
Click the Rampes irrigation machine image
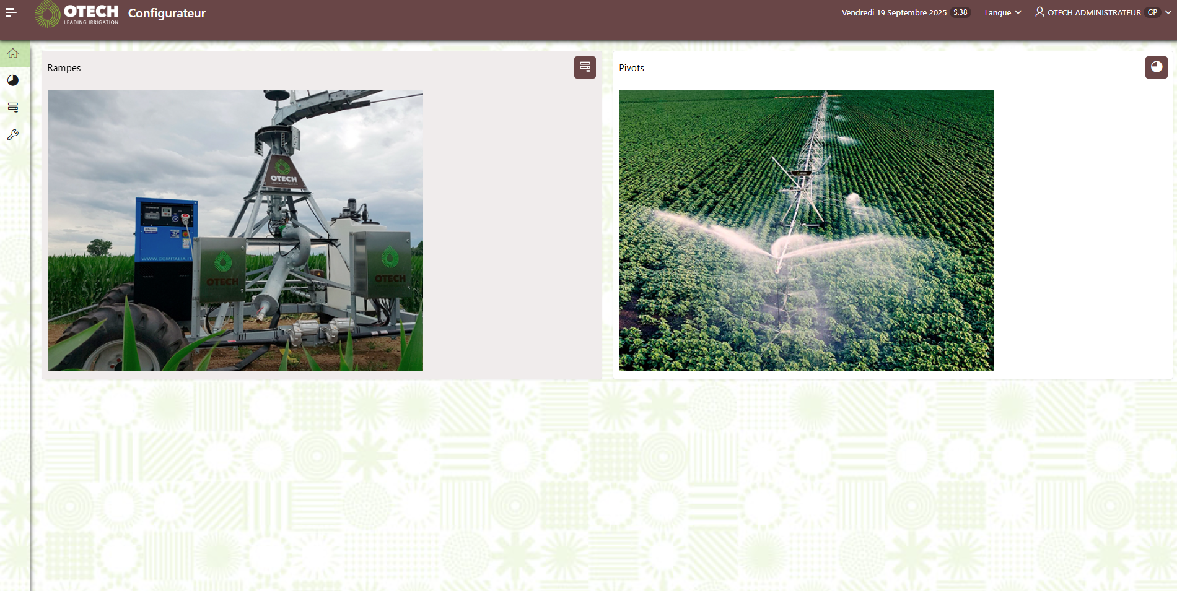click(235, 230)
